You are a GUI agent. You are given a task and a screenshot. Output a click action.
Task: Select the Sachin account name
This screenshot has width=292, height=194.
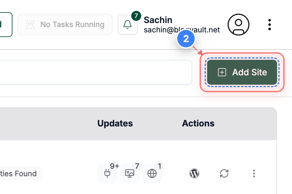pyautogui.click(x=158, y=20)
